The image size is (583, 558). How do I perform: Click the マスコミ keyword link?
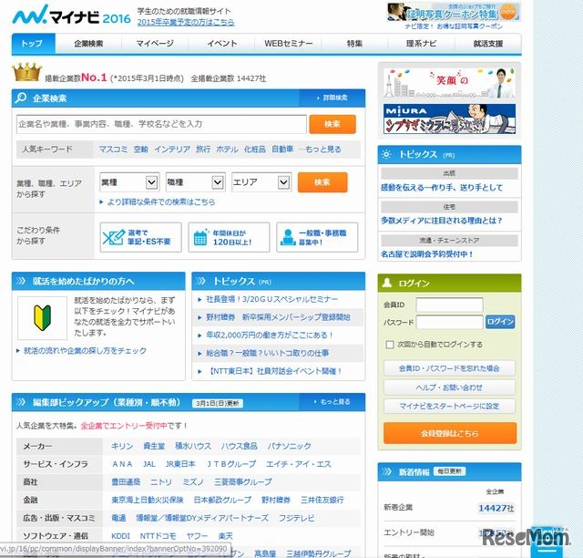pos(113,150)
